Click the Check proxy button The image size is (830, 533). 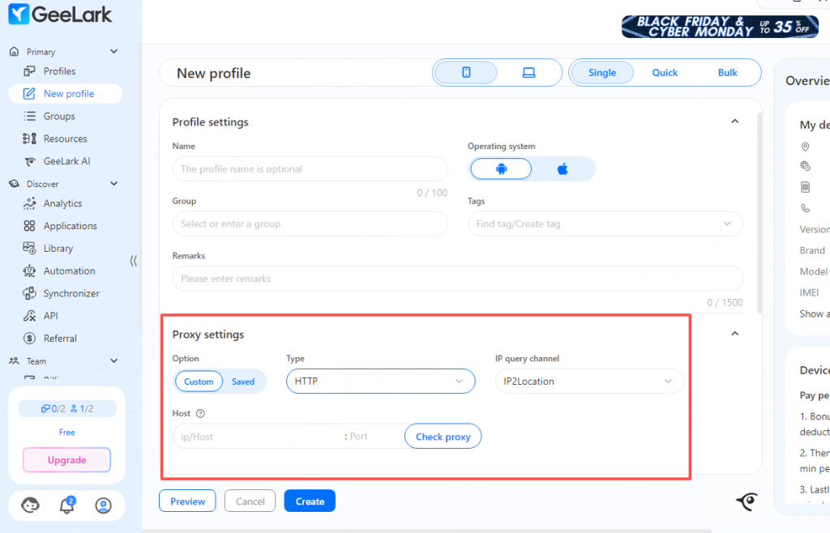443,437
